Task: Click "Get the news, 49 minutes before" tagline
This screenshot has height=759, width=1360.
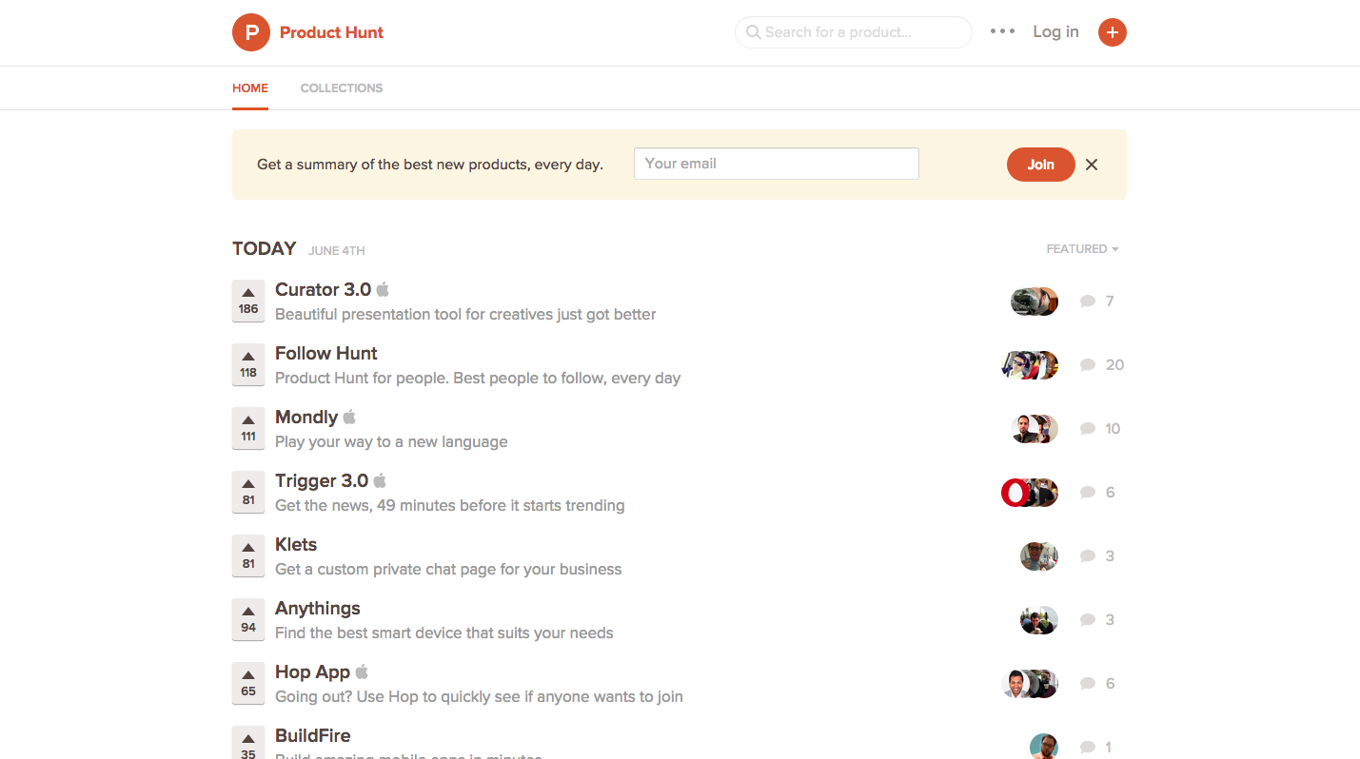Action: point(450,506)
